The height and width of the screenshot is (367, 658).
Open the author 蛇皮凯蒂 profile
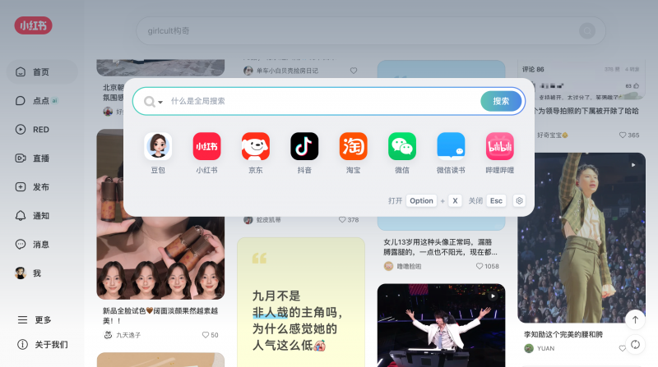(262, 219)
